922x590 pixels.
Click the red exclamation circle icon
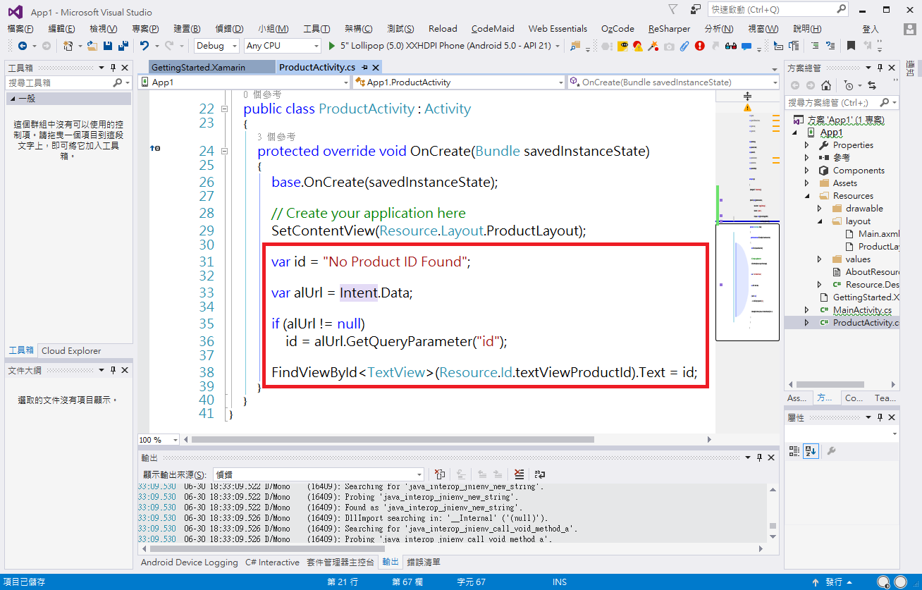point(699,46)
